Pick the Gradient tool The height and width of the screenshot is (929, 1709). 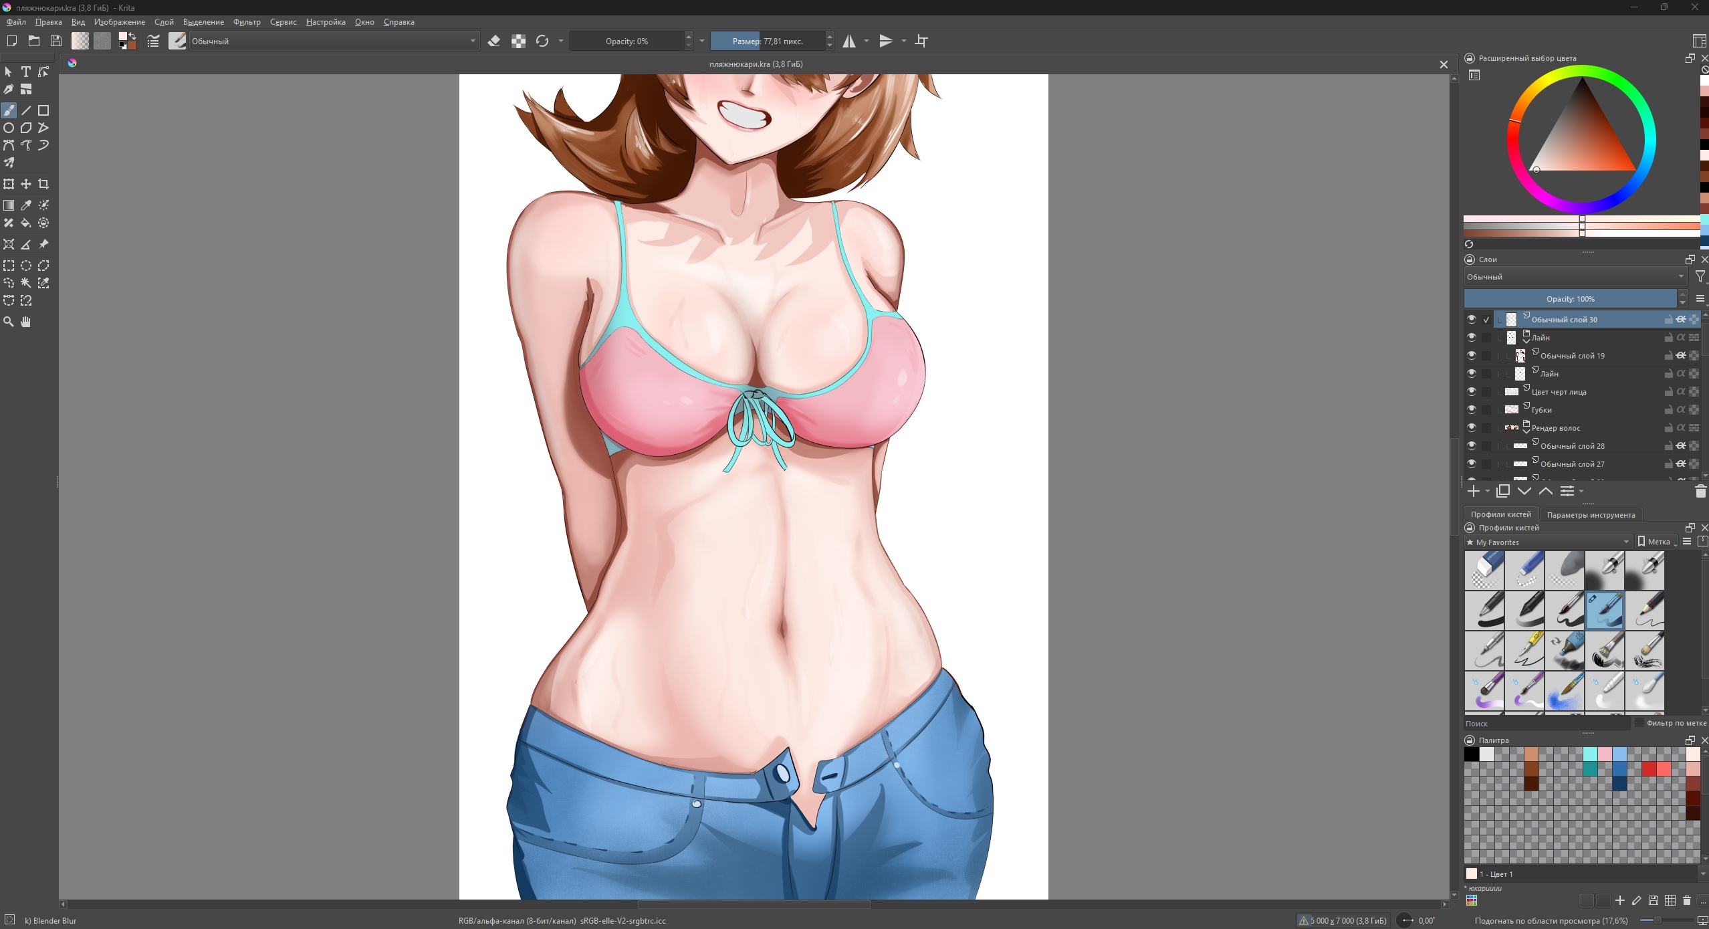(x=9, y=205)
